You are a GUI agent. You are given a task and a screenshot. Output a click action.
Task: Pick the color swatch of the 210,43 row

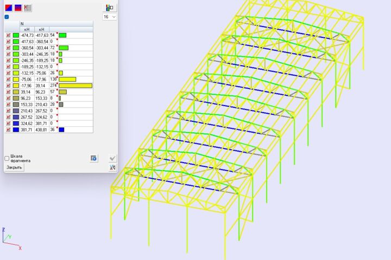click(x=16, y=110)
